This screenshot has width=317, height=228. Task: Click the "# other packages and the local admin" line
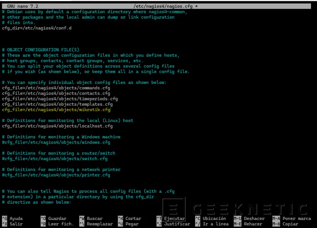coord(88,17)
